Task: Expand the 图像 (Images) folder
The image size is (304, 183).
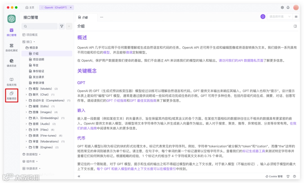Action: (26, 112)
